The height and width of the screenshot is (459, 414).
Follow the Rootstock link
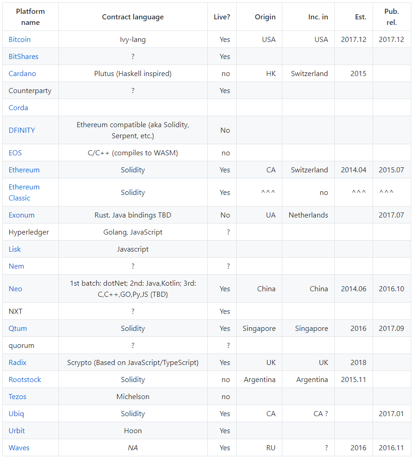[x=25, y=380]
